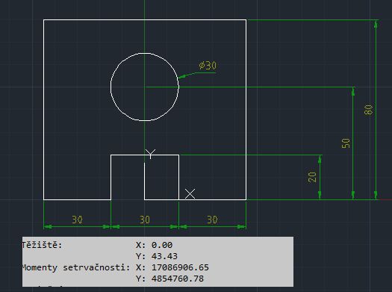Click the moment of inertia Y value 4854760.78
Image resolution: width=392 pixels, height=292 pixels.
178,279
